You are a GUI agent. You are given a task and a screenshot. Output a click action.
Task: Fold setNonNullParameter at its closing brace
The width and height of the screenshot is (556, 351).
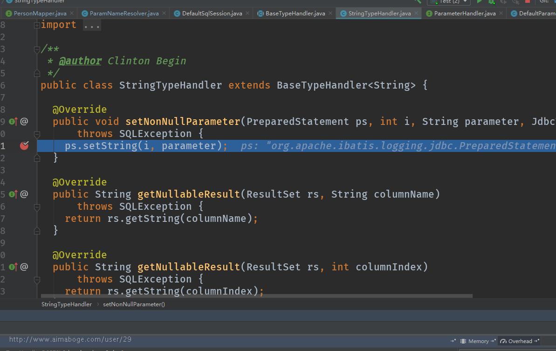coord(37,158)
